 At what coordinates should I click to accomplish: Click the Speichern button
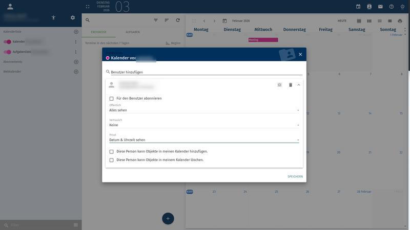[x=295, y=176]
